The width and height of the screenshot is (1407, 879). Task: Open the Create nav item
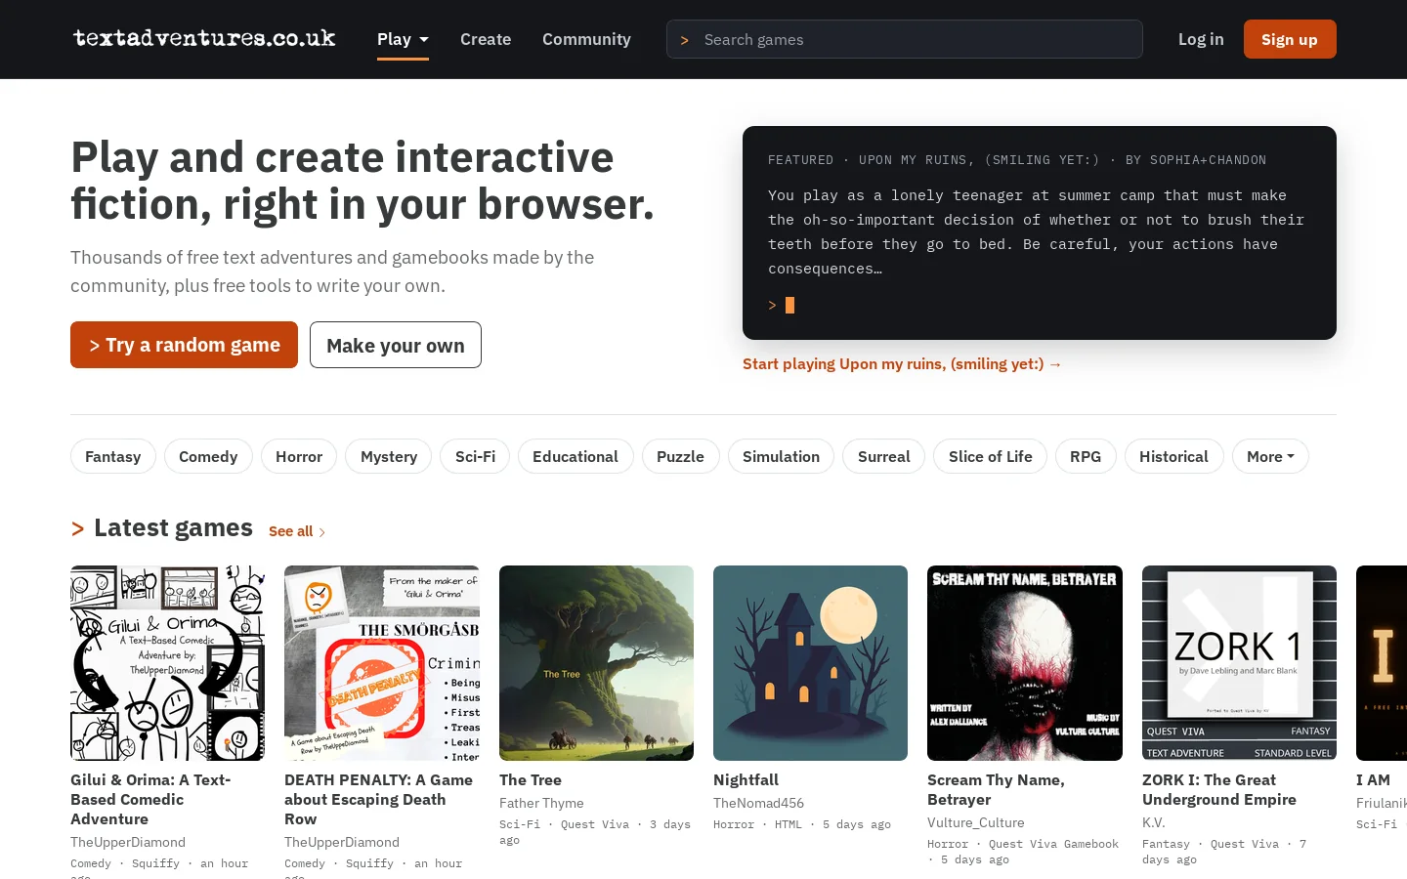[x=486, y=39]
